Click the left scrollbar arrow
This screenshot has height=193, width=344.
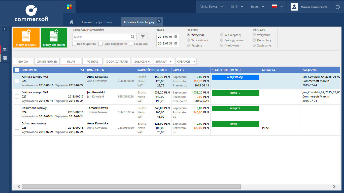point(19,186)
